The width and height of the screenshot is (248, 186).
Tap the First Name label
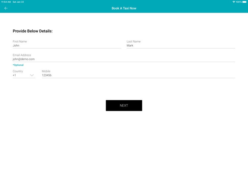point(20,41)
